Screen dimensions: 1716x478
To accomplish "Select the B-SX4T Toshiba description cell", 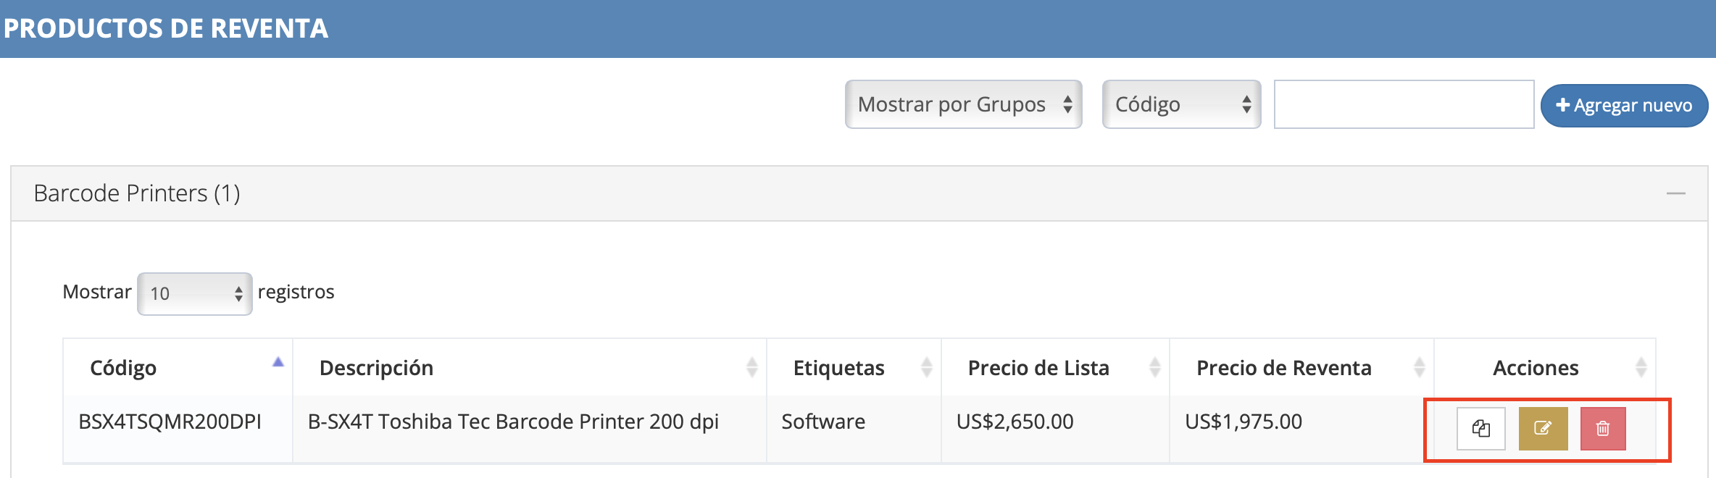I will 513,422.
